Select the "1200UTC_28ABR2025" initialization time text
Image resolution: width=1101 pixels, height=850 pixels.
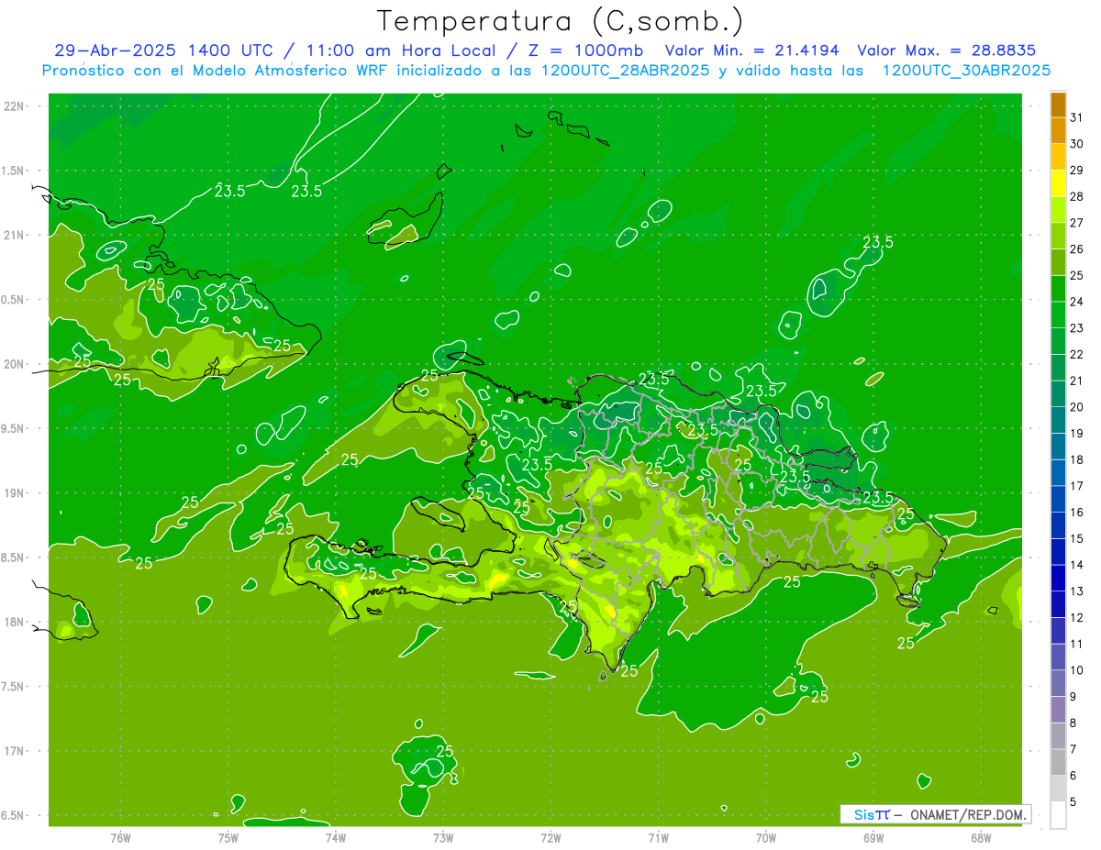tap(626, 70)
